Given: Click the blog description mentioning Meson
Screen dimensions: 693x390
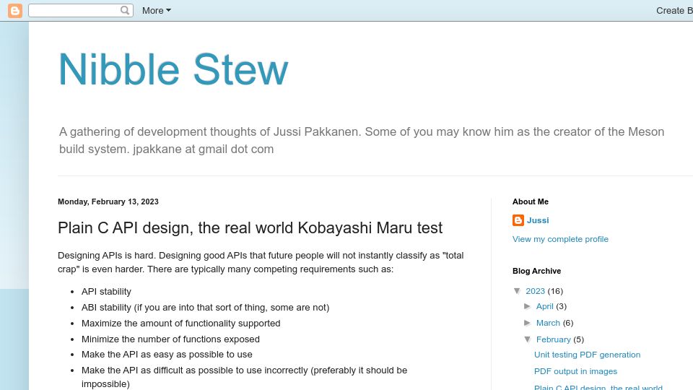Looking at the screenshot, I should coord(362,140).
